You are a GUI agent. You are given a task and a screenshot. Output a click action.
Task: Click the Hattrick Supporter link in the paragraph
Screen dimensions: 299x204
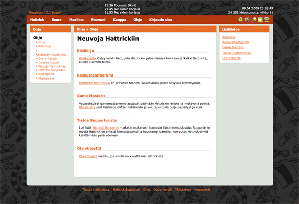tap(106, 127)
